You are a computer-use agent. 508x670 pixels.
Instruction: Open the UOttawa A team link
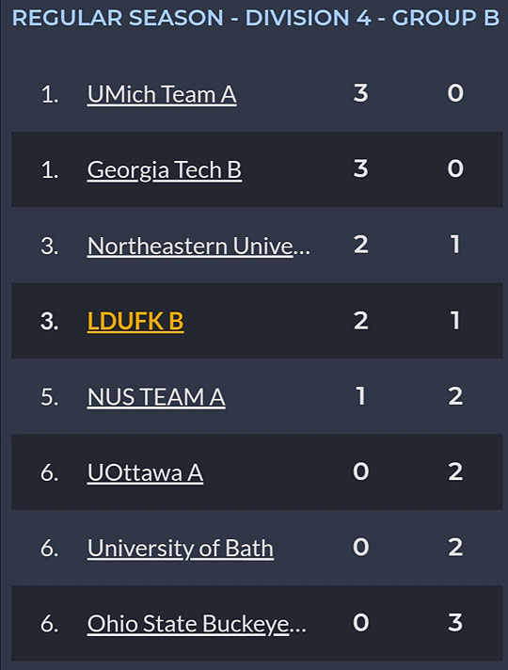coord(145,472)
